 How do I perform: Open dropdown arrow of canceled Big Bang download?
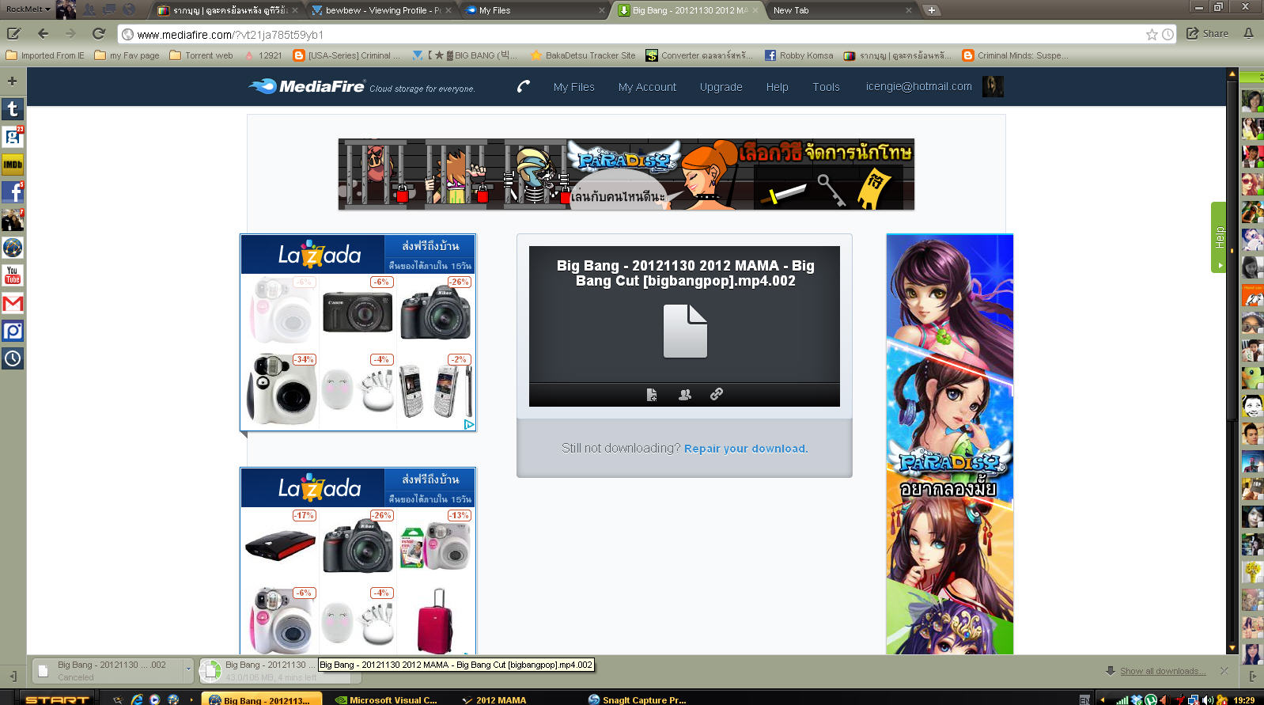188,670
